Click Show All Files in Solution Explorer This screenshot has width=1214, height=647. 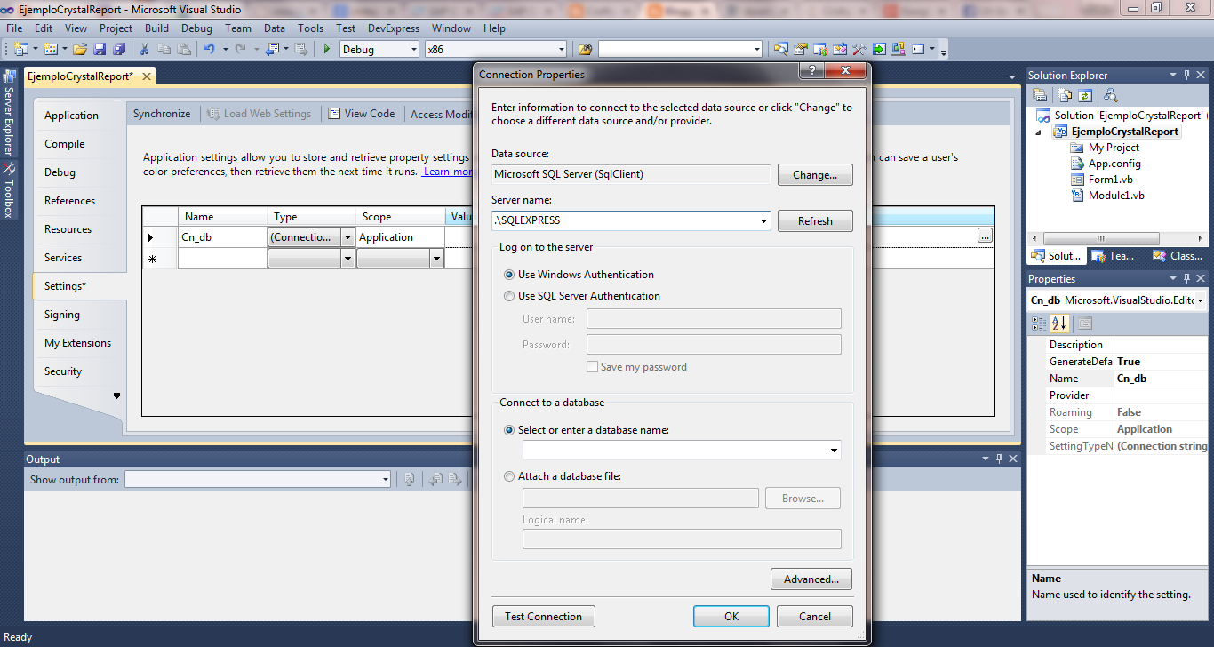[1064, 95]
